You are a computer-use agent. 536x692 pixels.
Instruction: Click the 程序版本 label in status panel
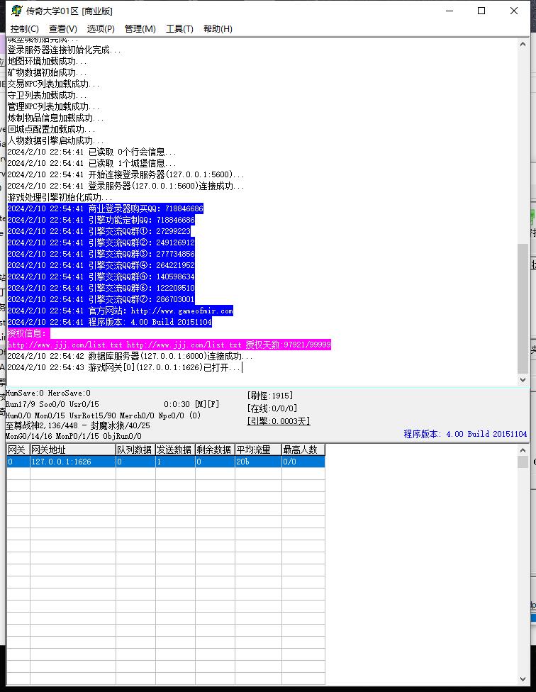point(465,434)
